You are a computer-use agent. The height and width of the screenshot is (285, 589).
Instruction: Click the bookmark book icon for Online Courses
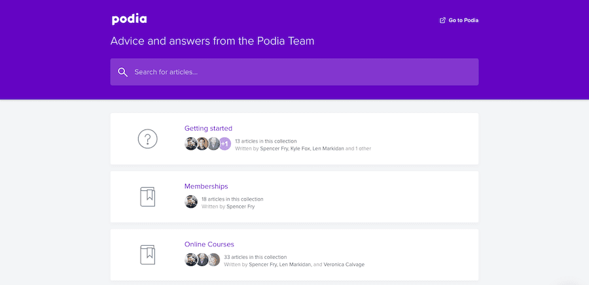pos(148,255)
